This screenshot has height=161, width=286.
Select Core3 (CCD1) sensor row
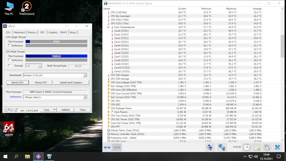(182, 42)
